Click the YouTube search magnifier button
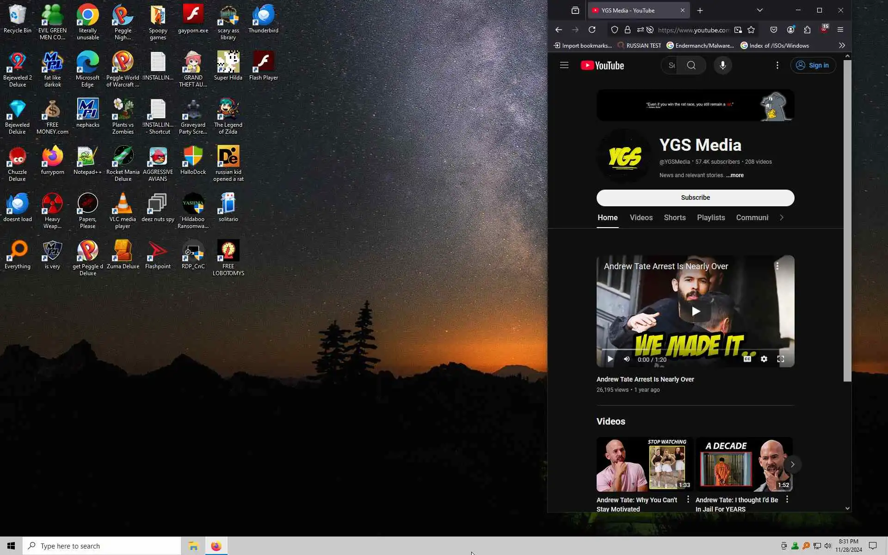Screen dimensions: 888x555 [691, 65]
